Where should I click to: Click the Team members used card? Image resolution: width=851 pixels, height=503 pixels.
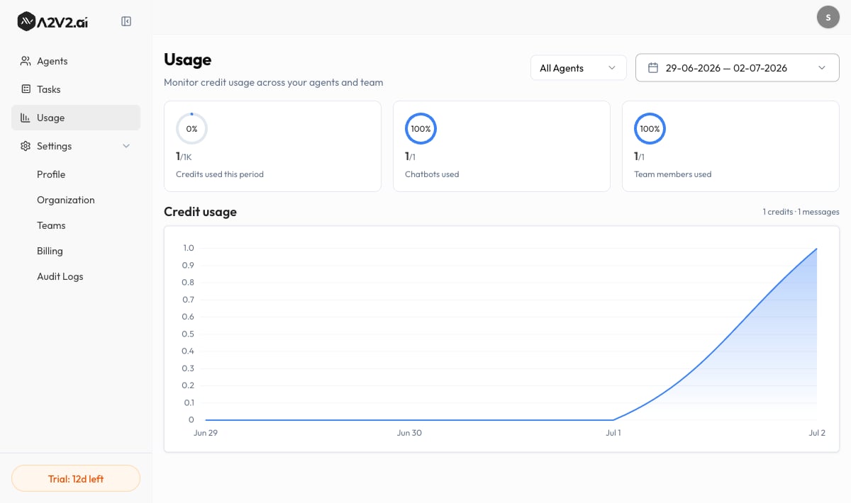coord(730,146)
